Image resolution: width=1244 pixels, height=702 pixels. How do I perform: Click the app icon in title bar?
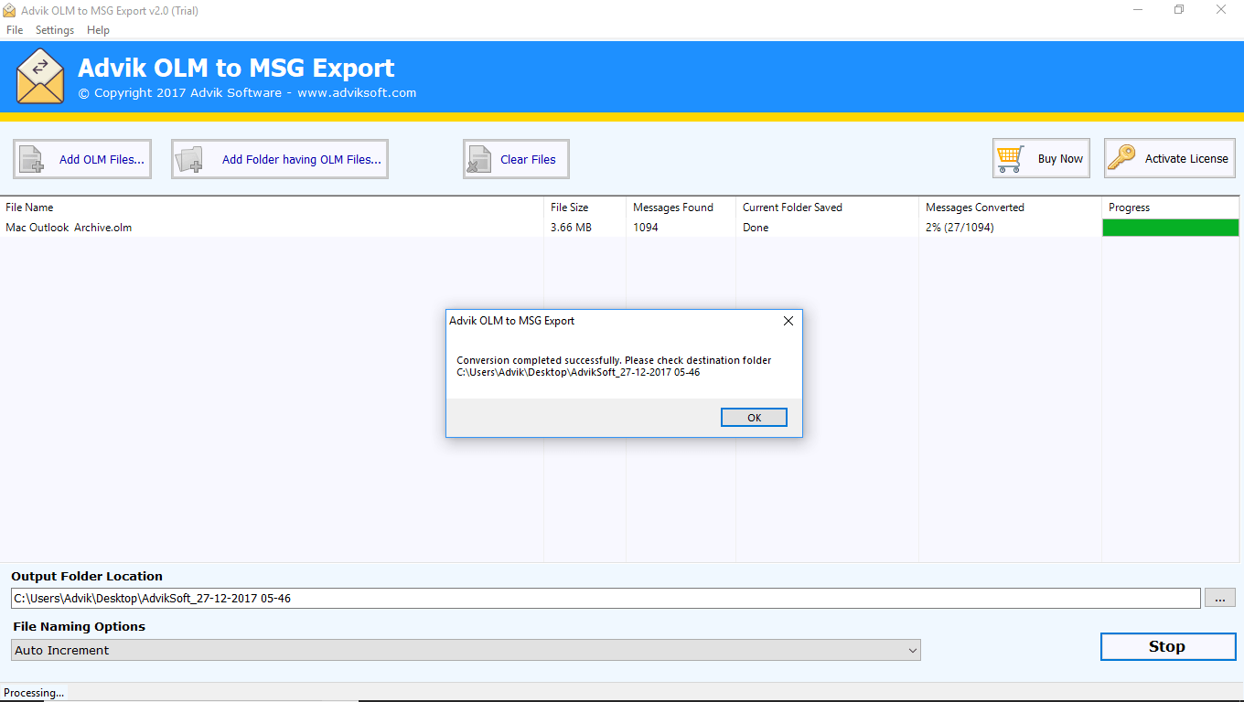tap(9, 10)
